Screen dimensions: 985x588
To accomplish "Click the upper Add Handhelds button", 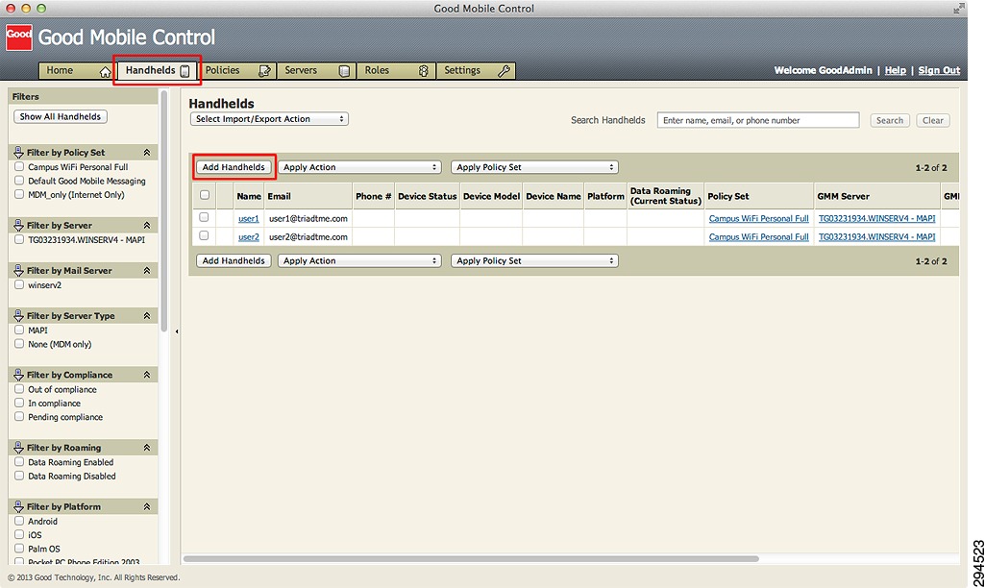I will pos(234,168).
